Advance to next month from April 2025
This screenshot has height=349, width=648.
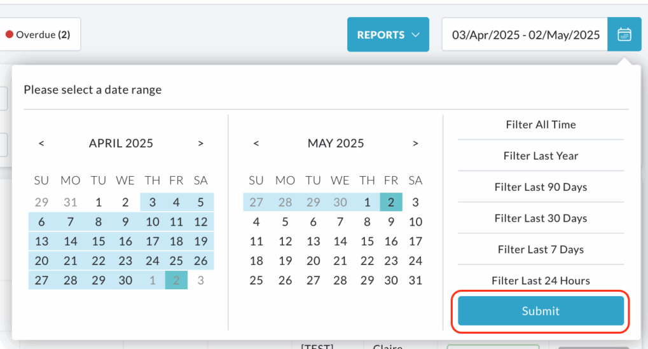tap(201, 143)
